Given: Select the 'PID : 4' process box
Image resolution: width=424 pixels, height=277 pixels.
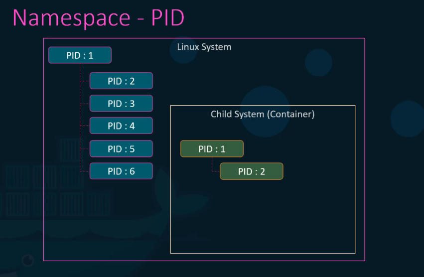Looking at the screenshot, I should click(121, 126).
